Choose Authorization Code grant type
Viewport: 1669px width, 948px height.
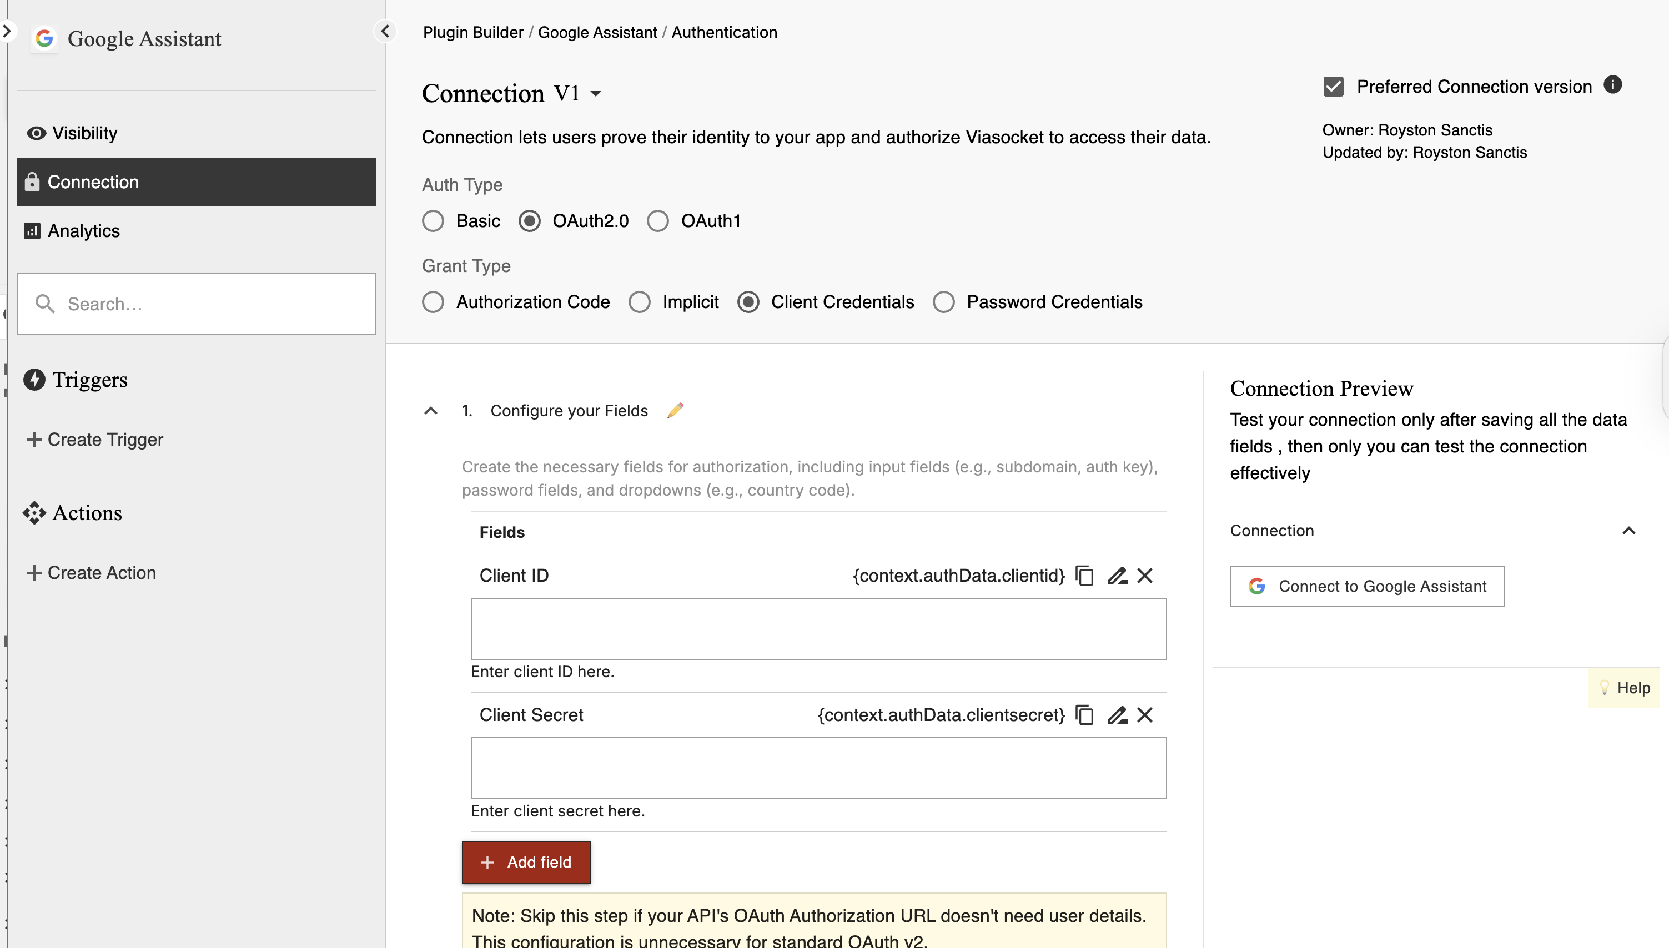433,302
